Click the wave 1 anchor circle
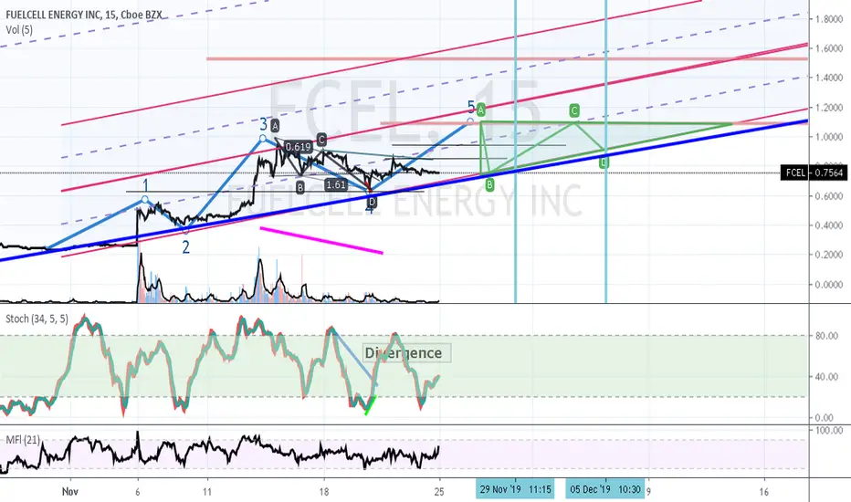 click(145, 200)
